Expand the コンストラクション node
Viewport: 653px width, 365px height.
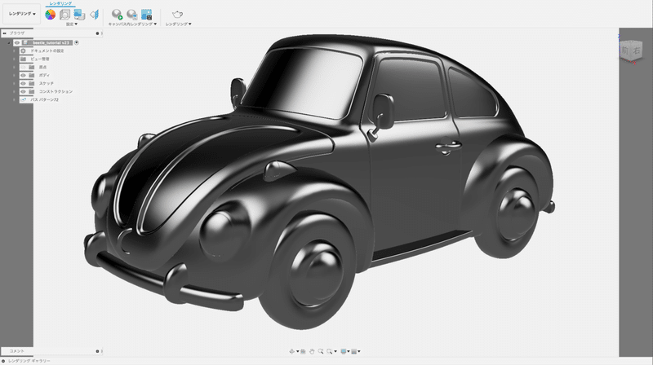pyautogui.click(x=14, y=91)
